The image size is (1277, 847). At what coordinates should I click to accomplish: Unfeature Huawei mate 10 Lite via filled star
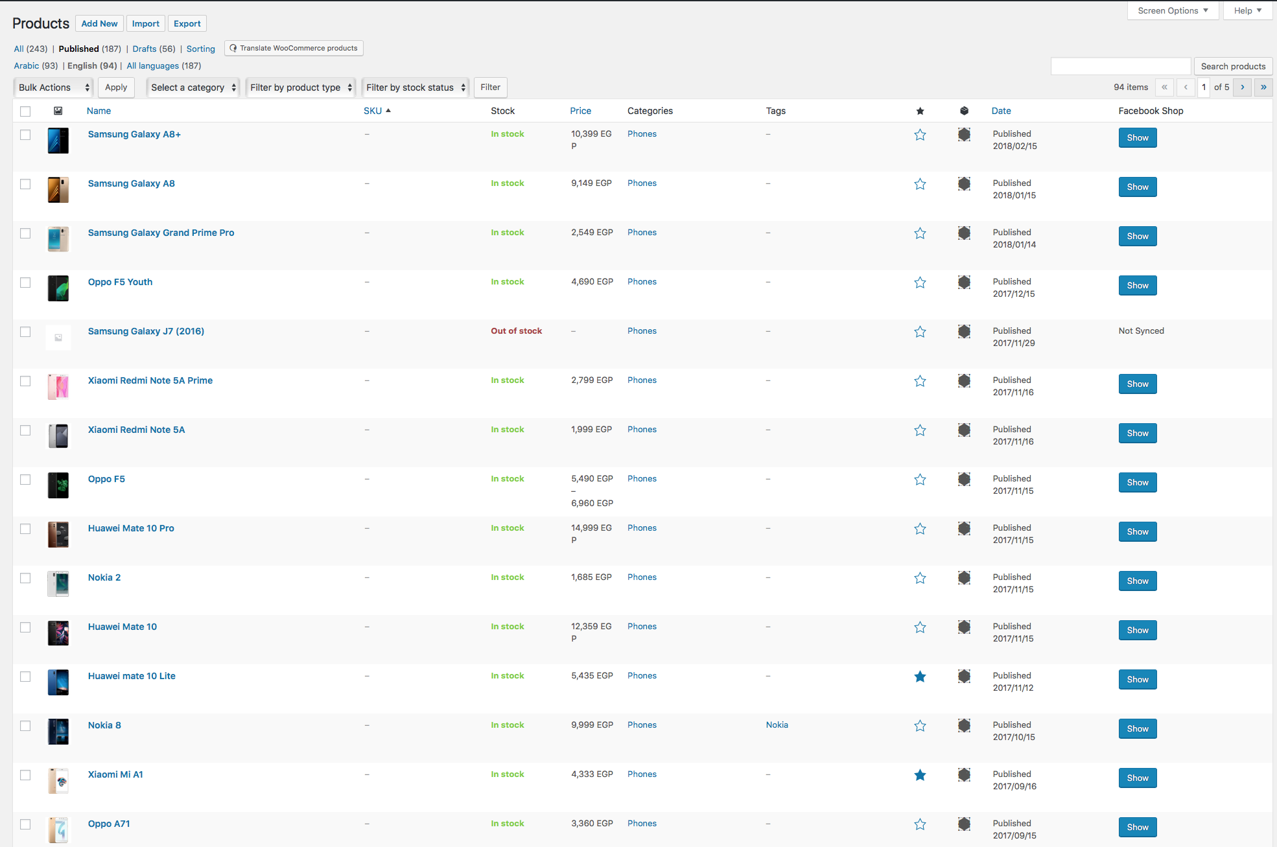[x=920, y=677]
